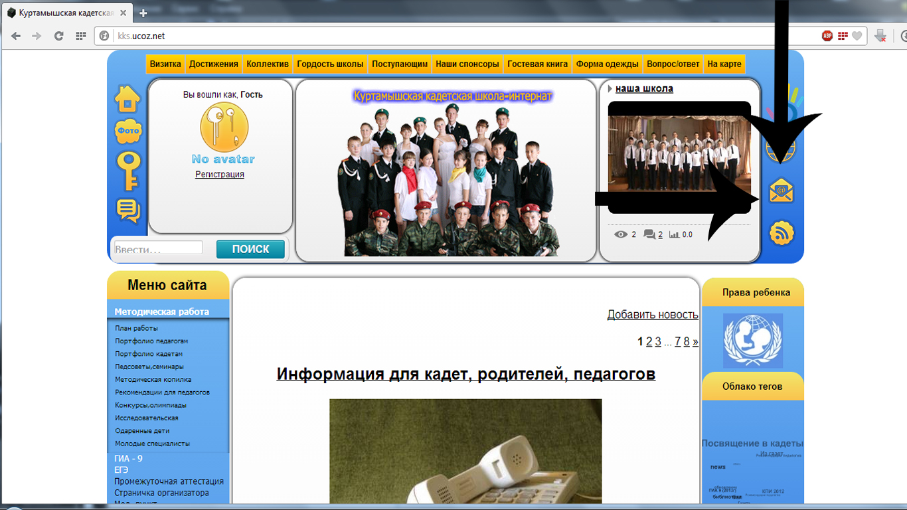Open Информация для кадет, родителей, педагогов heading

click(466, 374)
